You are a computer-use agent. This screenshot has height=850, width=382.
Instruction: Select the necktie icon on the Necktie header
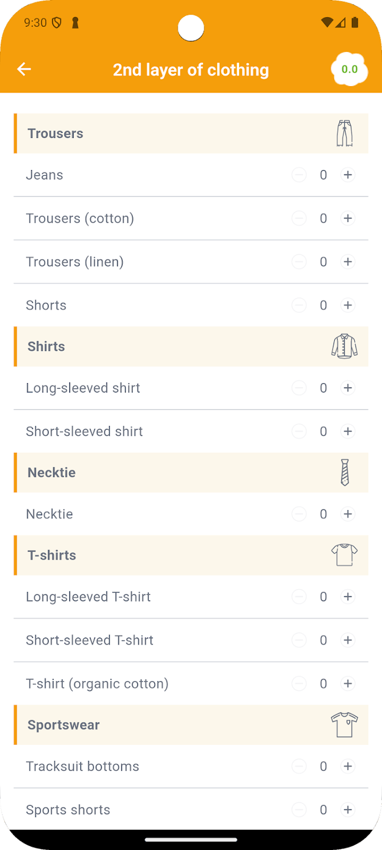coord(344,472)
